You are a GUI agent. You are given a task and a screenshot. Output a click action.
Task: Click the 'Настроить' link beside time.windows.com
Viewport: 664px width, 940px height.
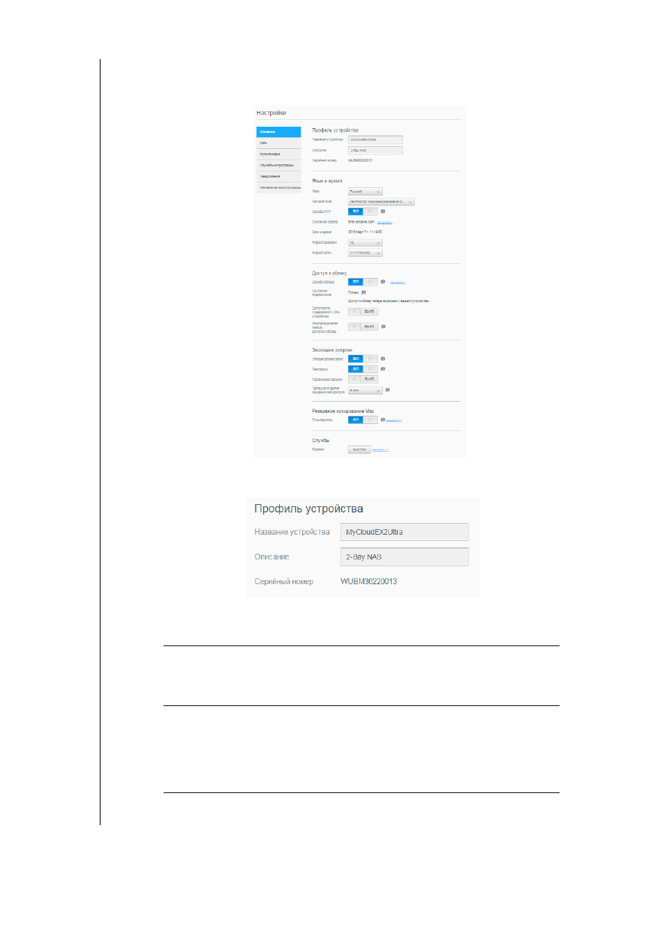coord(385,223)
